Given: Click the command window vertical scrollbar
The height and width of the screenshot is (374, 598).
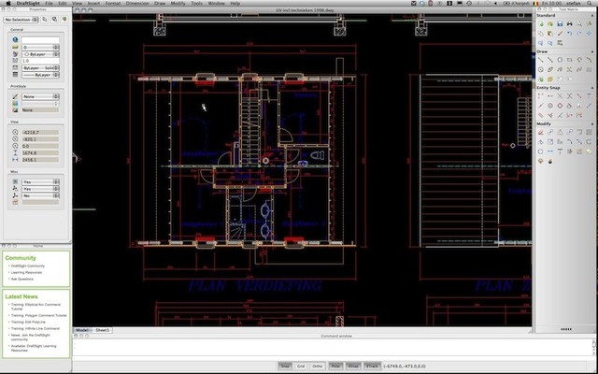Looking at the screenshot, I should 594,347.
